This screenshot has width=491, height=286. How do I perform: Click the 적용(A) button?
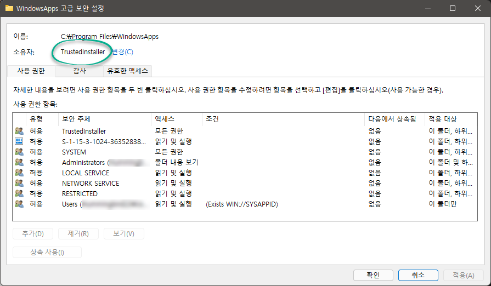464,276
